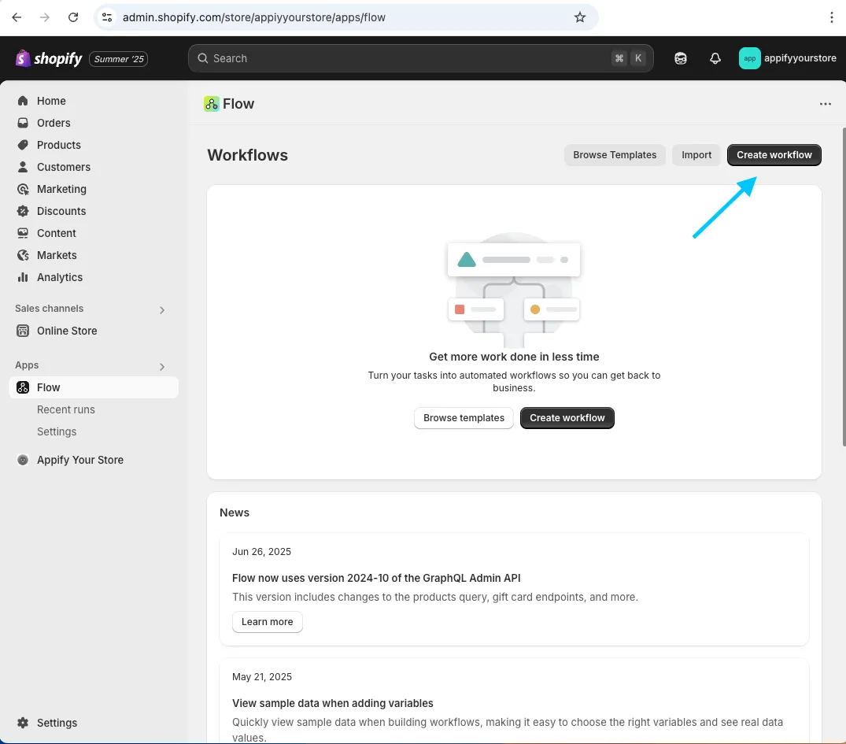Click the page vertical scrollbar
Image resolution: width=846 pixels, height=744 pixels.
844,287
